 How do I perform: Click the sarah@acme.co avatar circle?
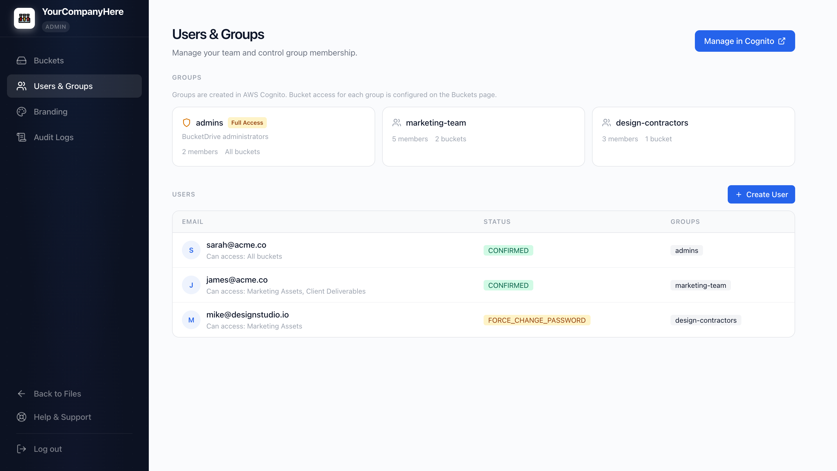pos(191,250)
